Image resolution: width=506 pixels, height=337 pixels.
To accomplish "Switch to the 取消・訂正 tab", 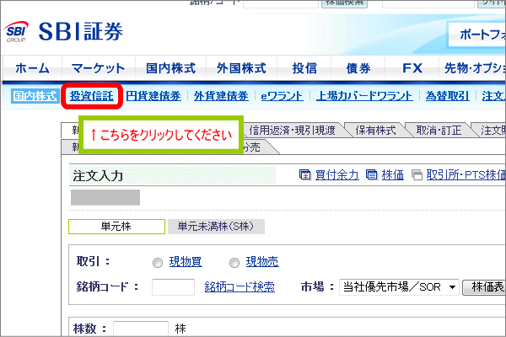I will coord(439,131).
